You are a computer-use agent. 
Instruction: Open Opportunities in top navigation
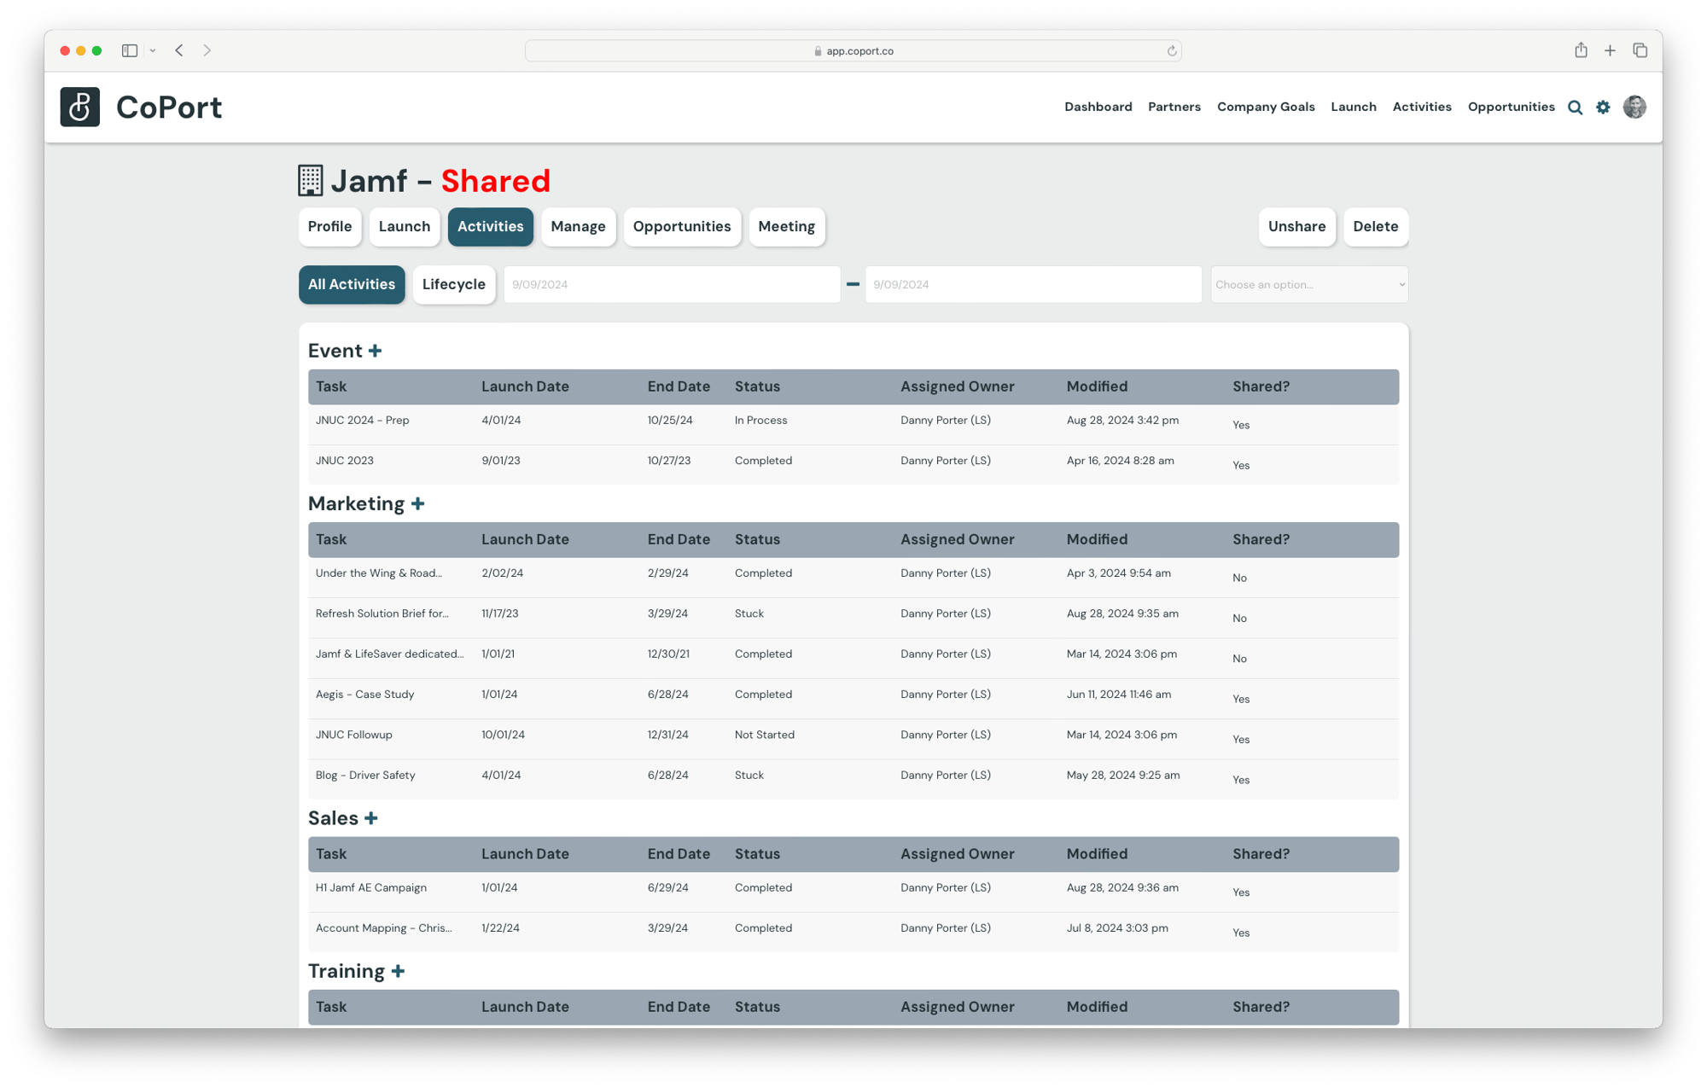1511,107
